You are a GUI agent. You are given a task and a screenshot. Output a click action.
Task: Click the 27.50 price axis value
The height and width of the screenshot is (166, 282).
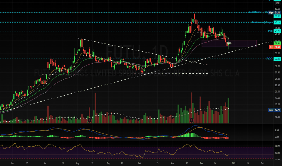tap(277, 72)
